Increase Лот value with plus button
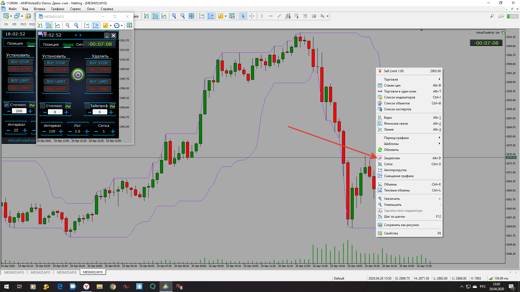This screenshot has width=520, height=292. 87,131
